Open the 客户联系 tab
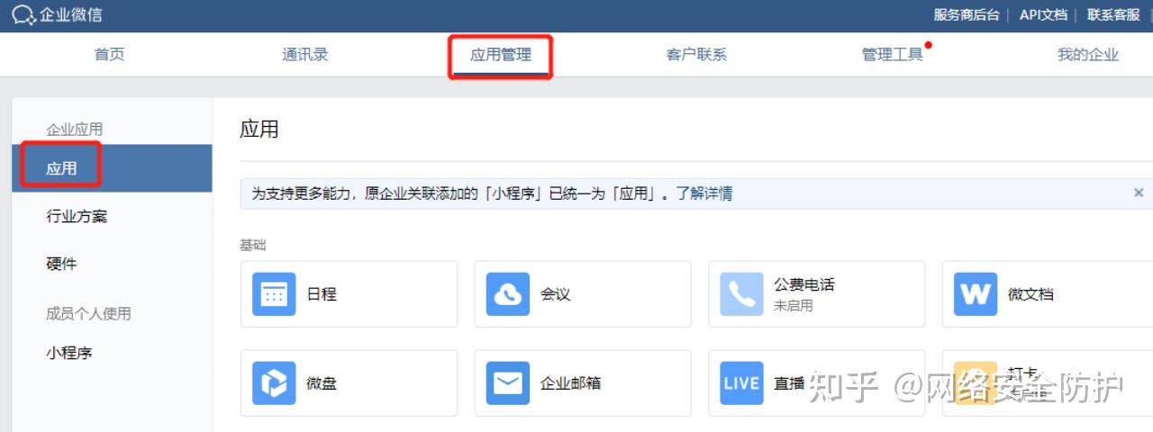This screenshot has width=1153, height=432. point(696,54)
